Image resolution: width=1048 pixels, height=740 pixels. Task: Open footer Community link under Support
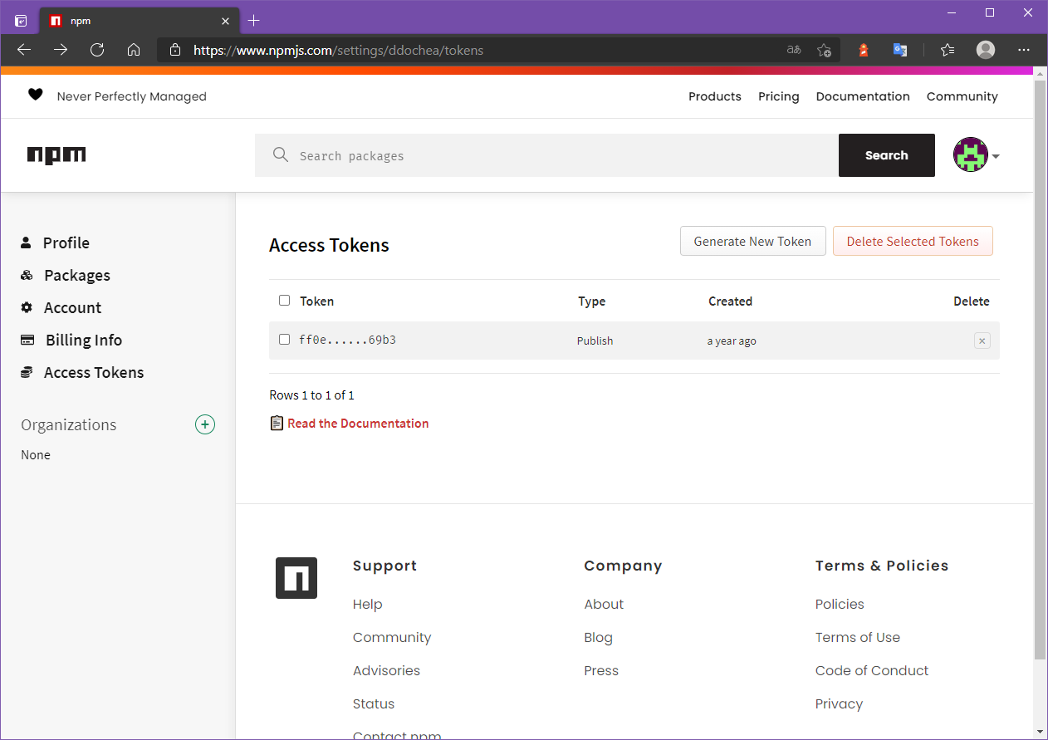pyautogui.click(x=392, y=637)
